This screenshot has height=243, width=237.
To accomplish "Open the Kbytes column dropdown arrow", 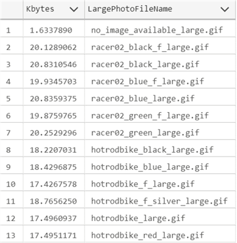I will click(74, 9).
